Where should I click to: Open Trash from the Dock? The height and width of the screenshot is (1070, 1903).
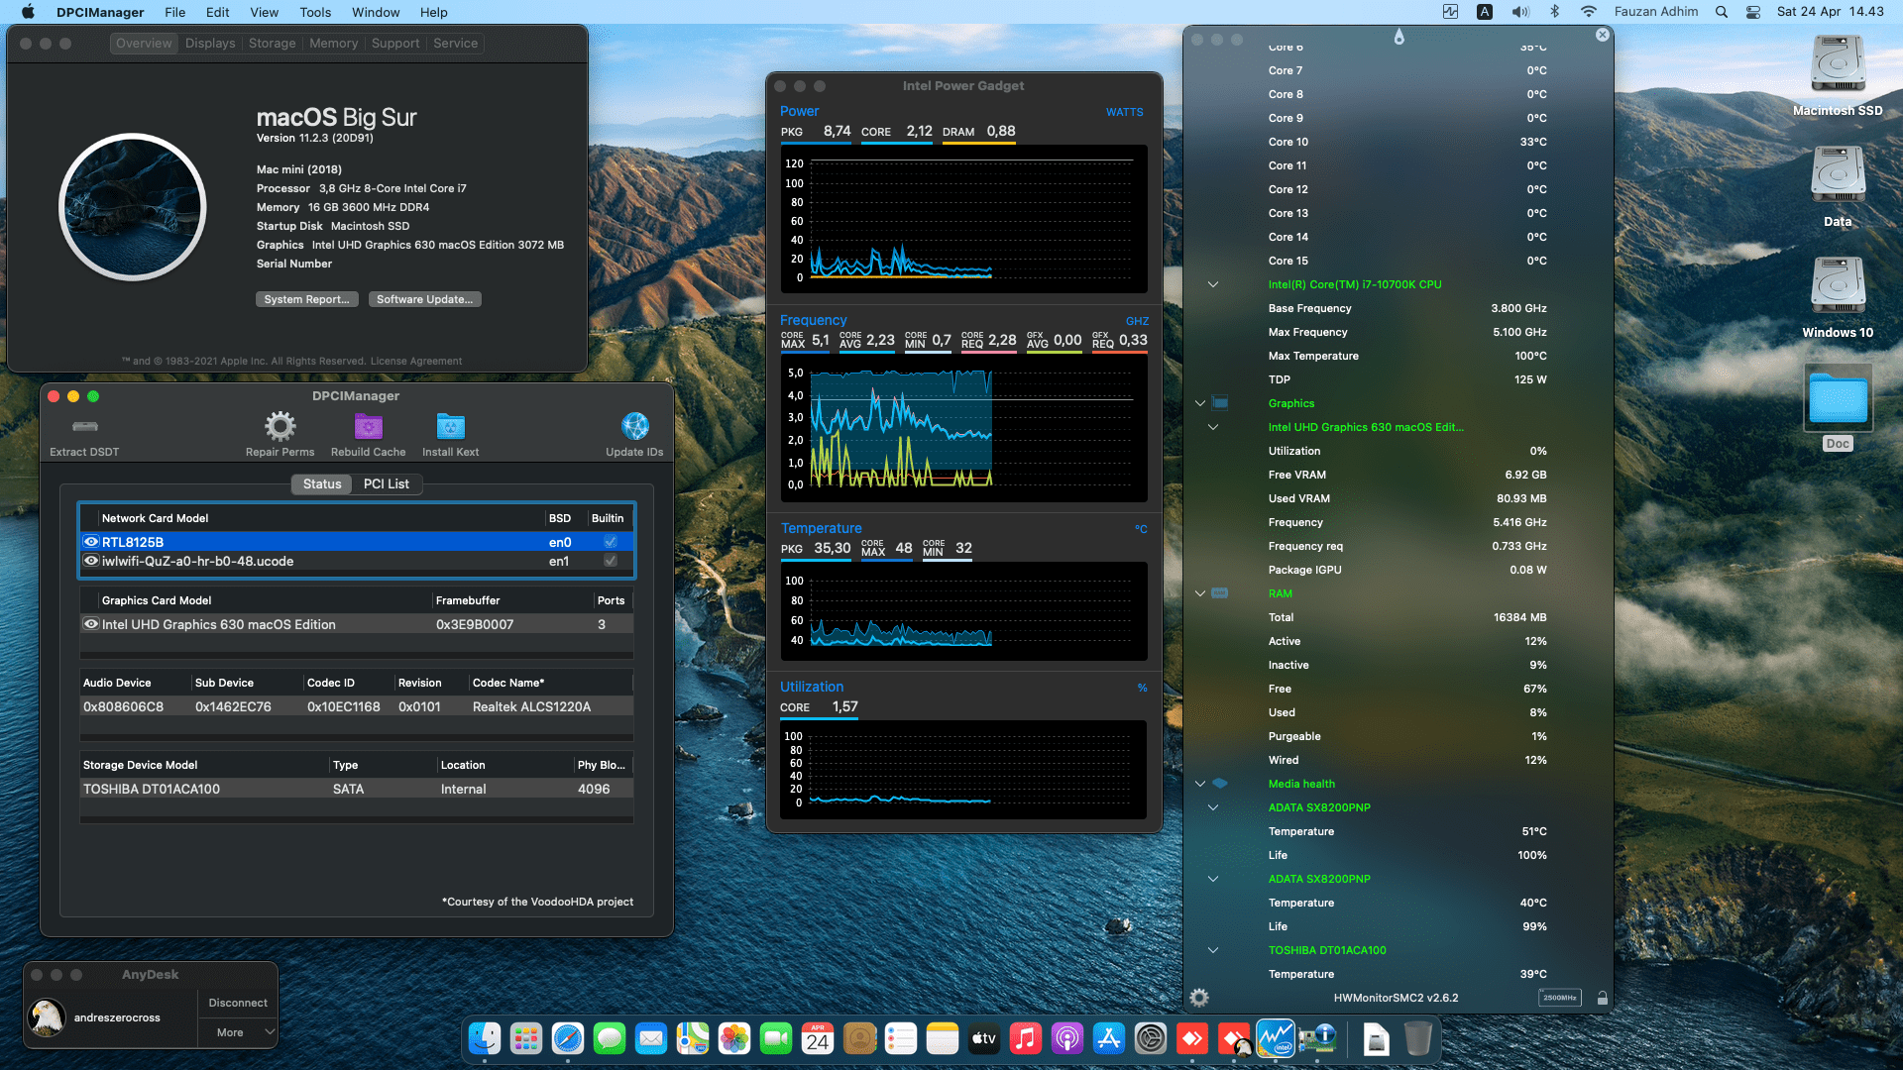pos(1418,1038)
